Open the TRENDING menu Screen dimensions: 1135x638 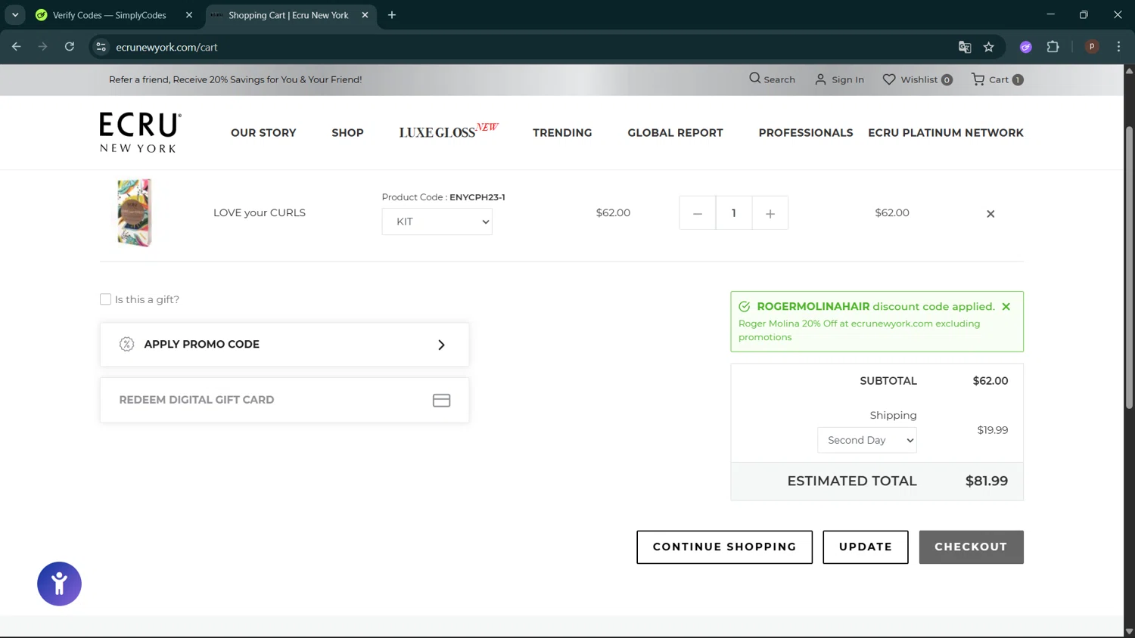coord(562,133)
